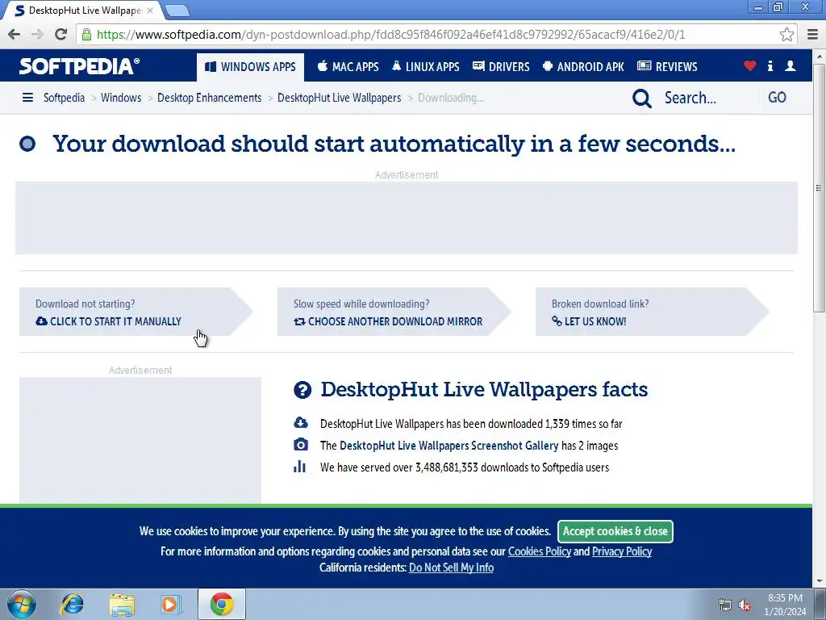Open the Chrome hamburger menu
The width and height of the screenshot is (826, 620).
pos(813,35)
